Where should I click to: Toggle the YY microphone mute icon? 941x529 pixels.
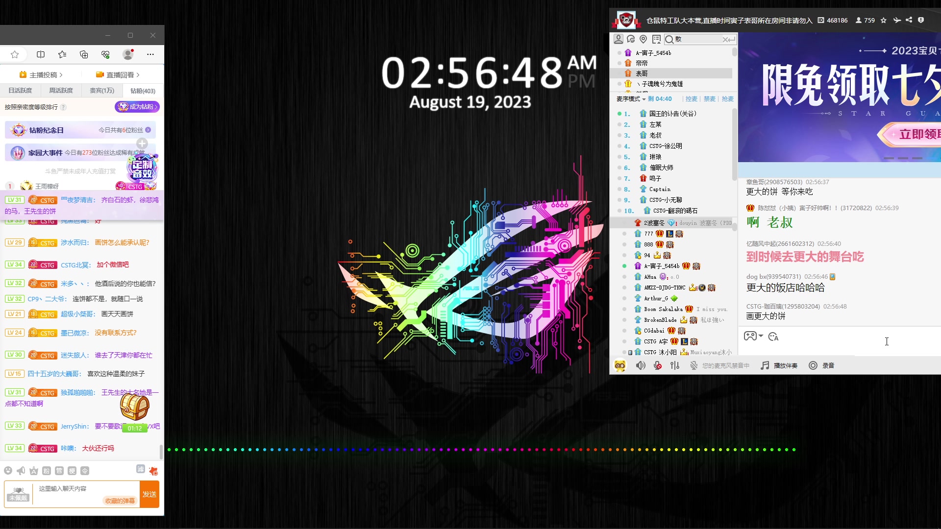658,365
